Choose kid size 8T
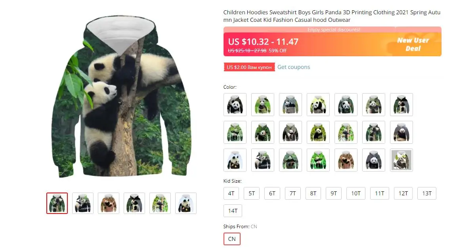Screen dimensions: 451x250 pos(313,193)
